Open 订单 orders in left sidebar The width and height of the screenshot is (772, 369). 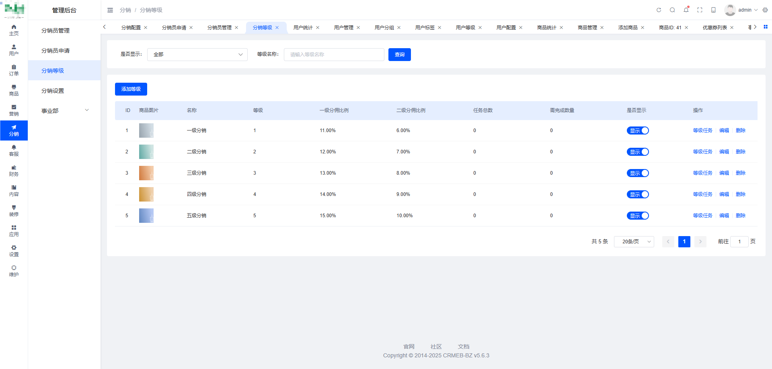[x=14, y=70]
